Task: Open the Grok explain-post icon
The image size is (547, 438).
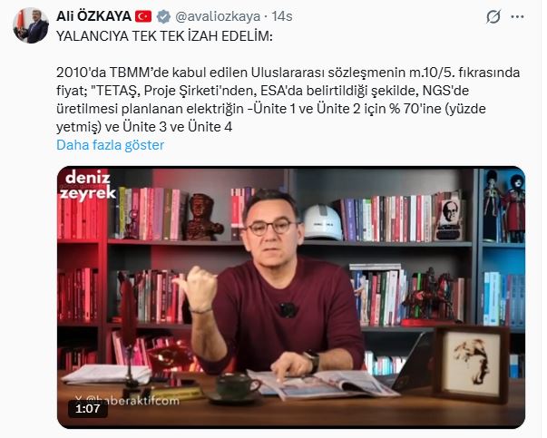Action: pyautogui.click(x=493, y=16)
